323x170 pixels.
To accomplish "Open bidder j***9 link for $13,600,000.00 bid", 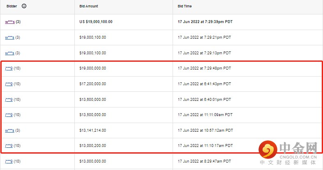I will (9, 99).
